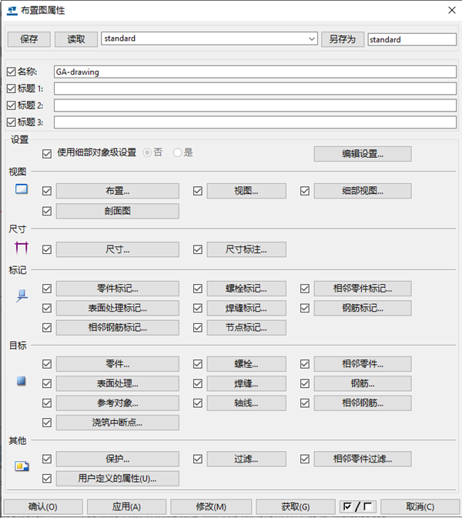Click the 标记 mark flag icon
462x518 pixels.
pos(22,296)
